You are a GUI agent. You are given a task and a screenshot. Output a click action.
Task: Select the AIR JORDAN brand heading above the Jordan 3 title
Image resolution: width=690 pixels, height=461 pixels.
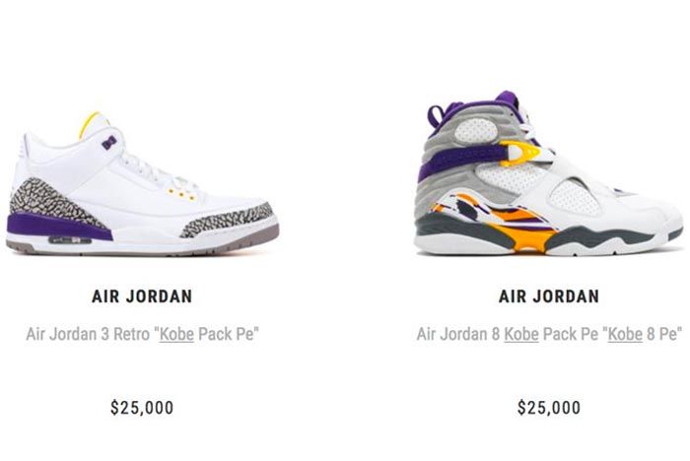142,296
